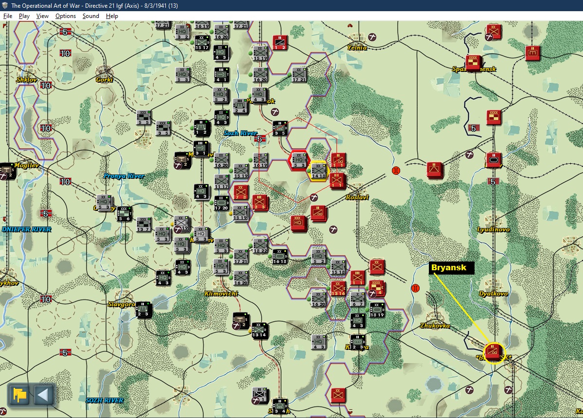Click the objective flag 10 beside Shklov
Image resolution: width=583 pixels, height=418 pixels.
45,86
